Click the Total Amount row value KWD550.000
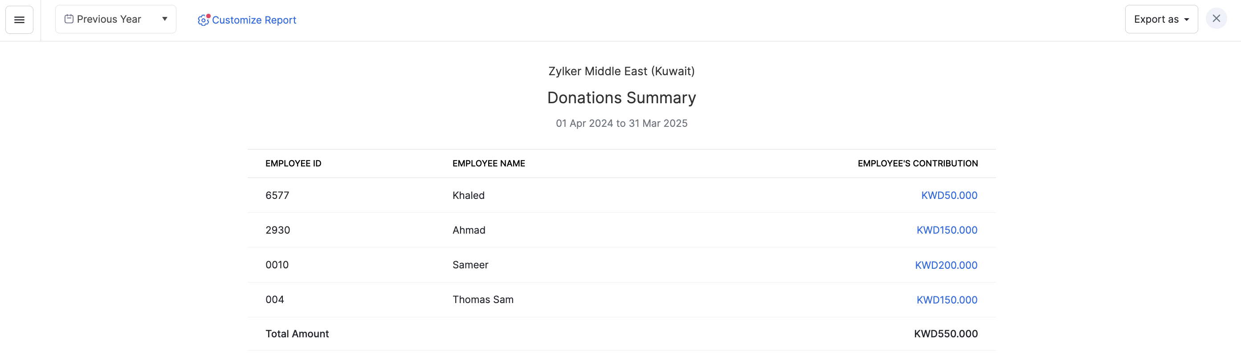This screenshot has width=1241, height=356. (946, 333)
